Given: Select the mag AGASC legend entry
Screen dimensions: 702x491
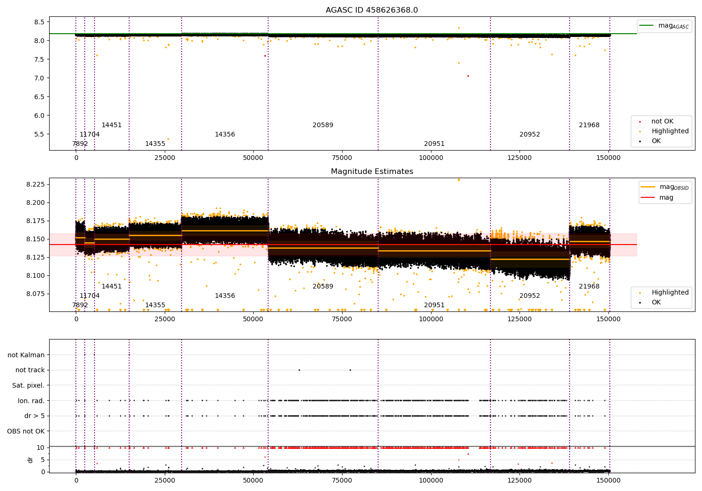Looking at the screenshot, I should 664,26.
